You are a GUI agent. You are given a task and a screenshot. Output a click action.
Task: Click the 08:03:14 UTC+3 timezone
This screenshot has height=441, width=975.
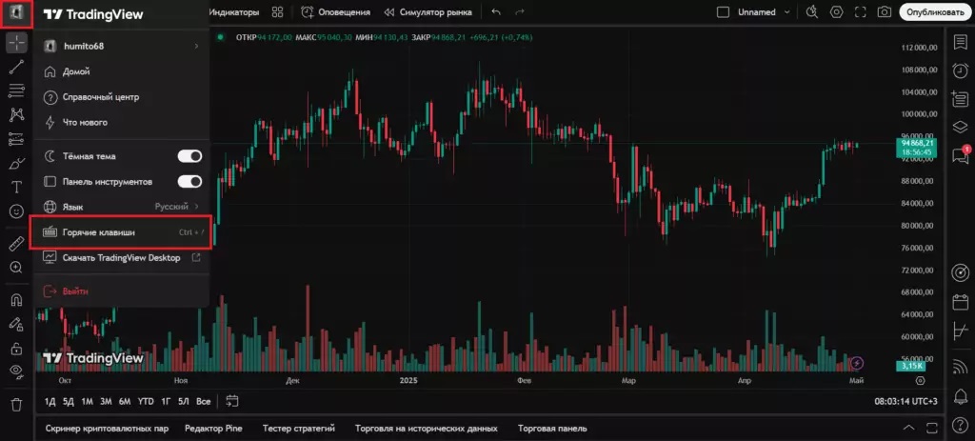click(x=906, y=402)
